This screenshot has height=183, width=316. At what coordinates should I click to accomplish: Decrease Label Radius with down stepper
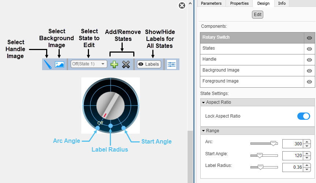click(x=307, y=169)
